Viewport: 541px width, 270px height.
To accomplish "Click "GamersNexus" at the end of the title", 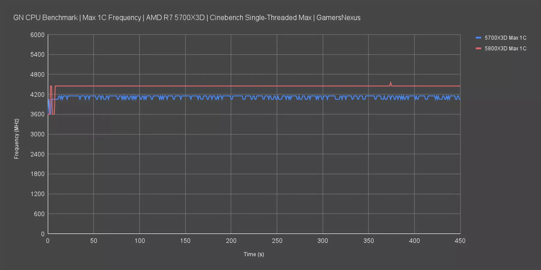I will 338,18.
